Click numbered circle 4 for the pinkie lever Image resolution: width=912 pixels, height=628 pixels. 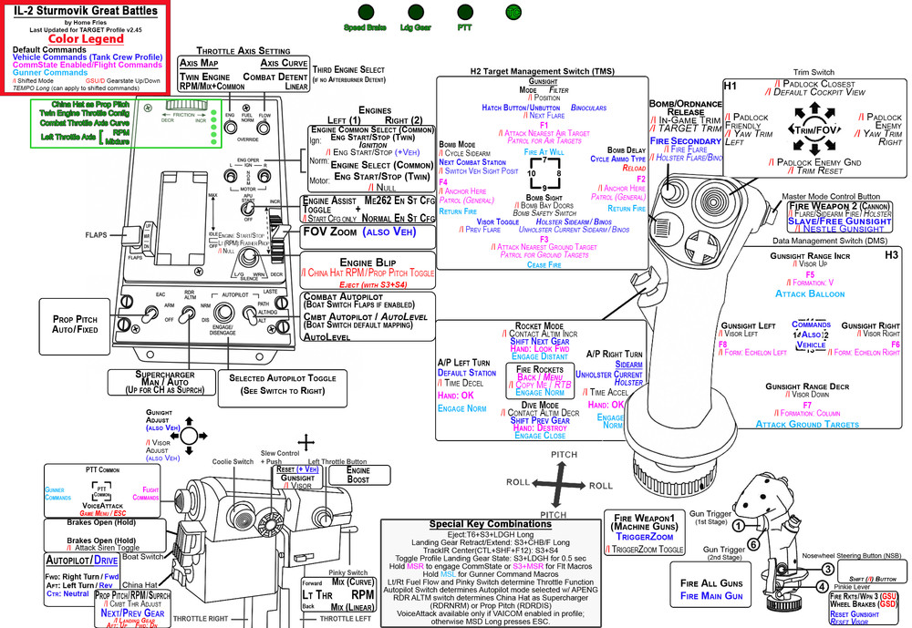click(x=822, y=587)
